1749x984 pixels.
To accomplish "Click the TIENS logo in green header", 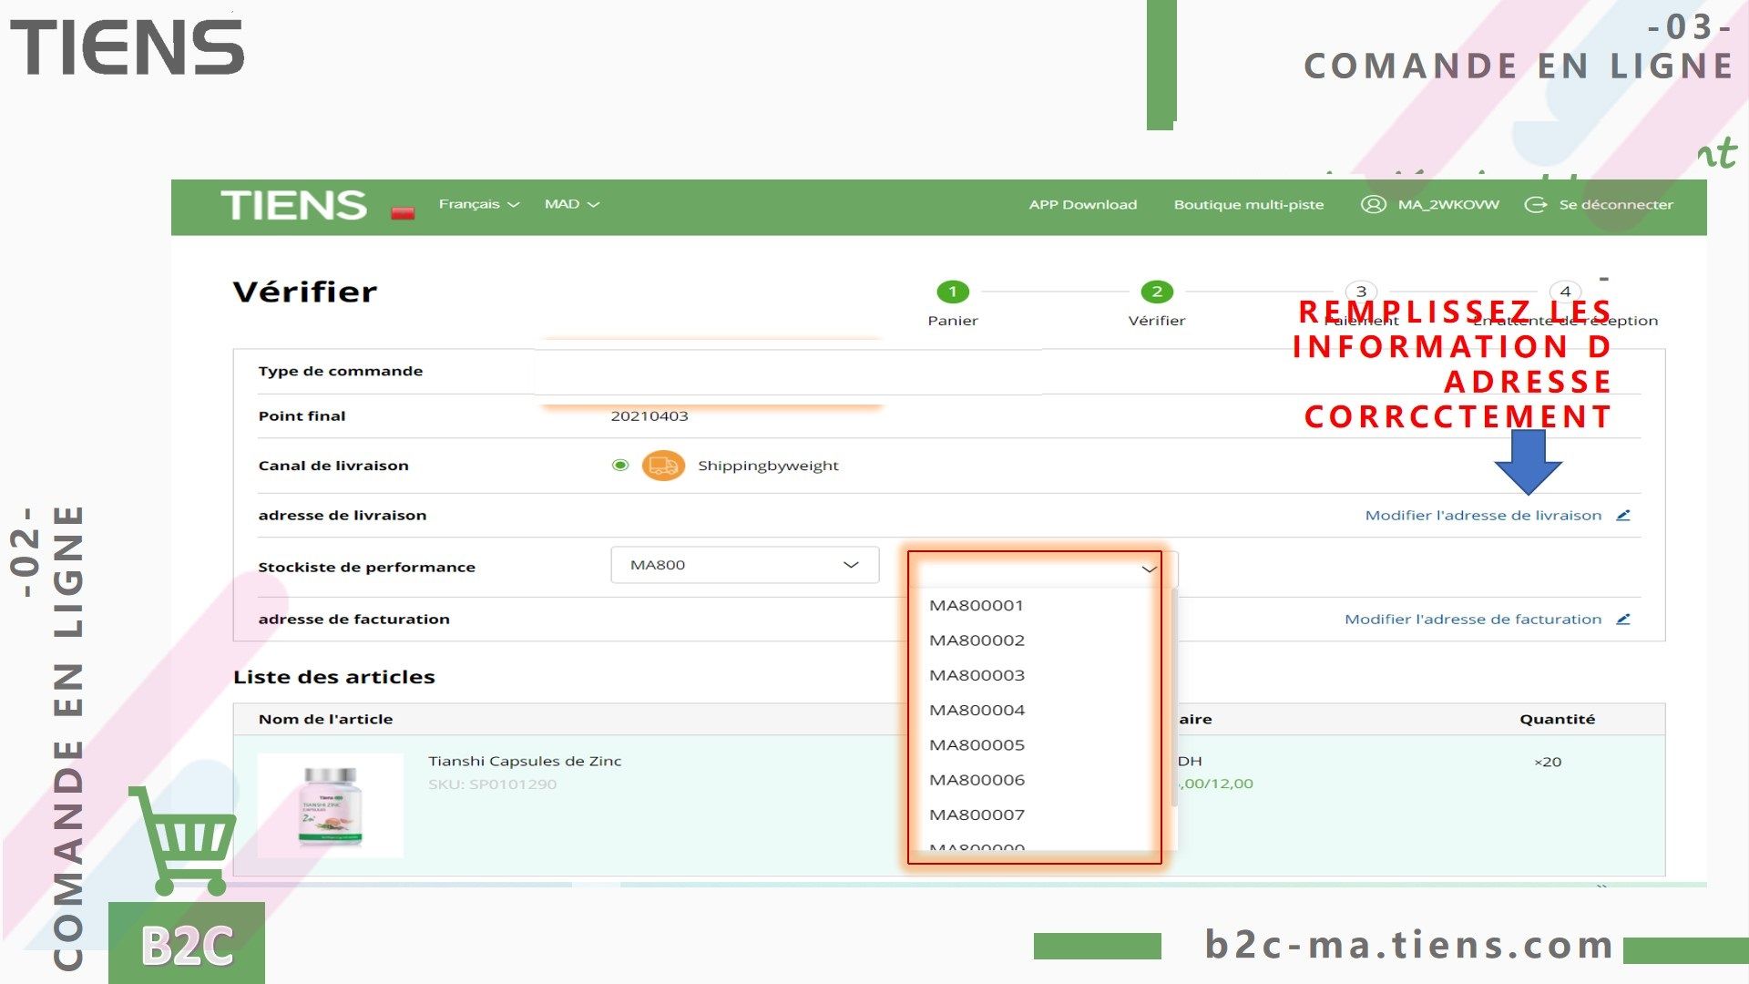I will pyautogui.click(x=293, y=205).
